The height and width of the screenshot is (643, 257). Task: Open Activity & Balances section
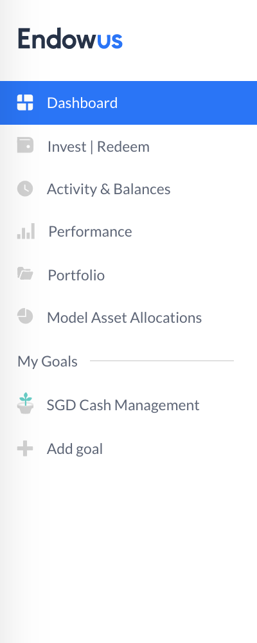coord(109,189)
